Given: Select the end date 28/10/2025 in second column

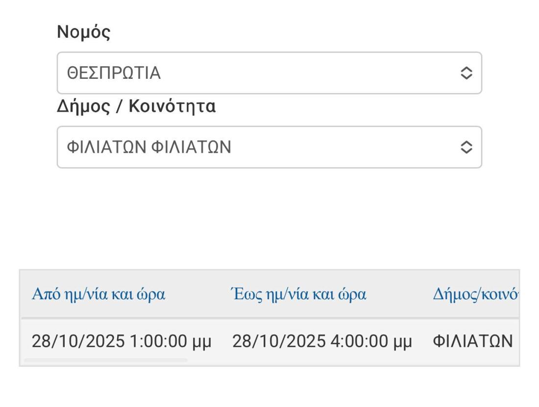Looking at the screenshot, I should tap(278, 341).
